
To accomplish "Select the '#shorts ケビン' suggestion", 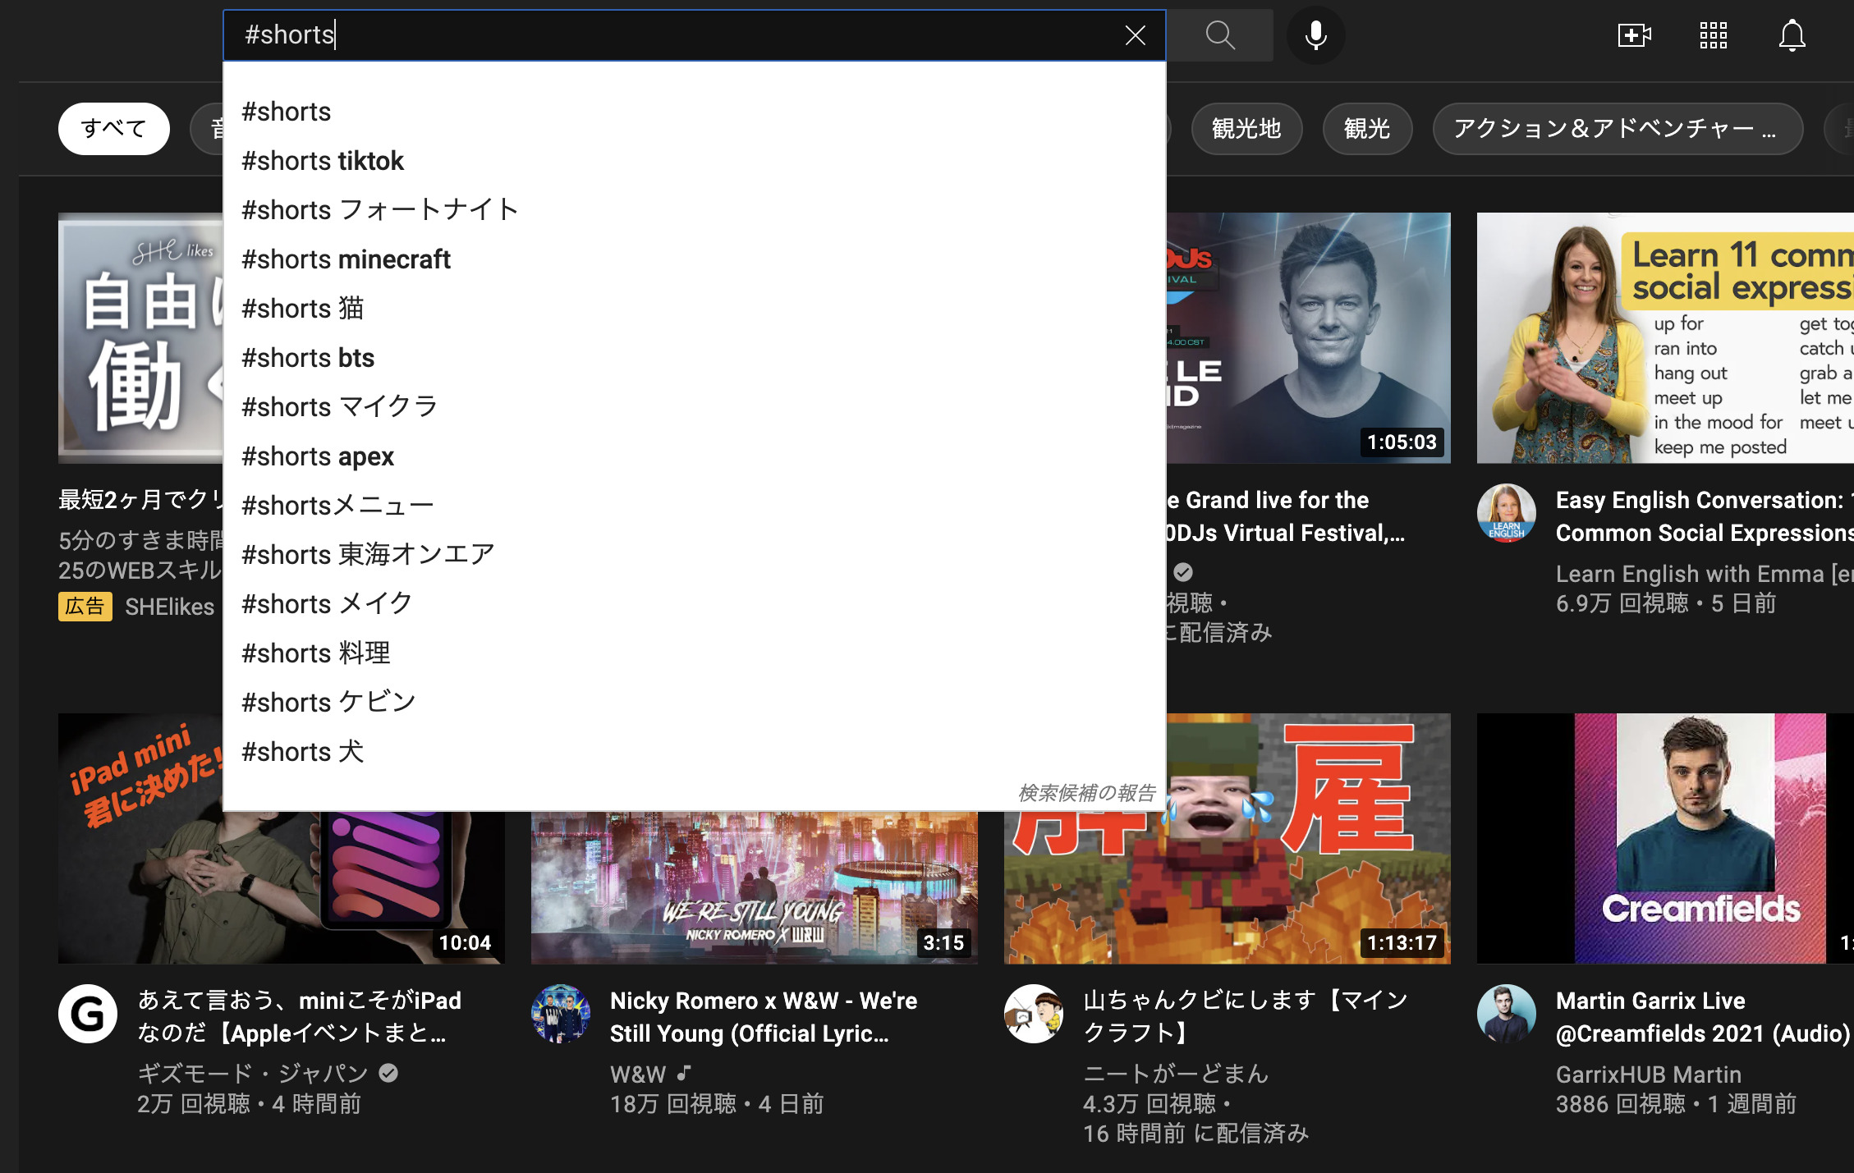I will coord(695,703).
